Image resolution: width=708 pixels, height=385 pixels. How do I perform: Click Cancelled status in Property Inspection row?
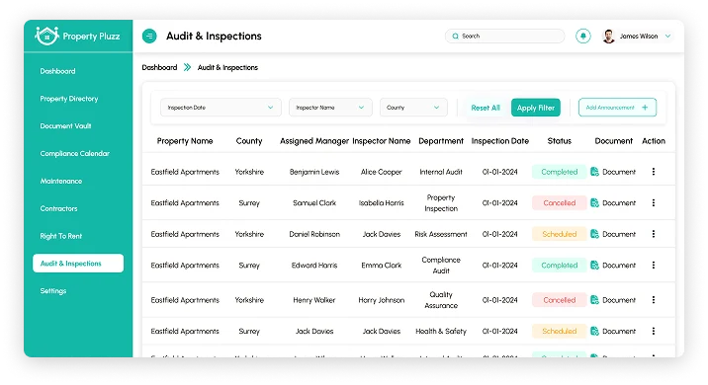pos(559,203)
